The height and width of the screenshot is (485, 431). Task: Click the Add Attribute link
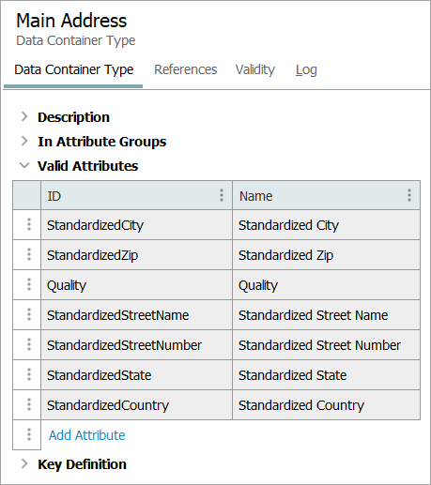point(87,435)
